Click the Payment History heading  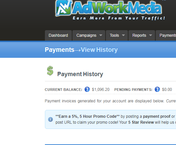(80, 74)
